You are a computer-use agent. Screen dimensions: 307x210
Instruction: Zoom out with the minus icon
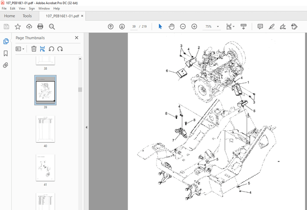[183, 26]
